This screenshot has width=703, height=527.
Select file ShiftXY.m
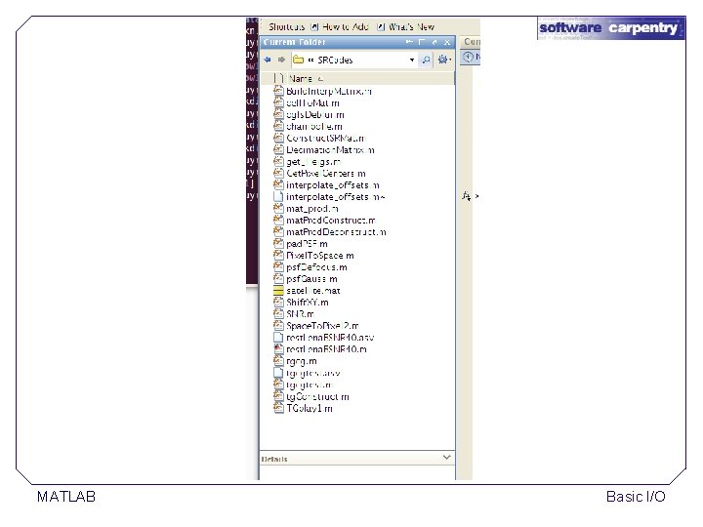(x=308, y=302)
